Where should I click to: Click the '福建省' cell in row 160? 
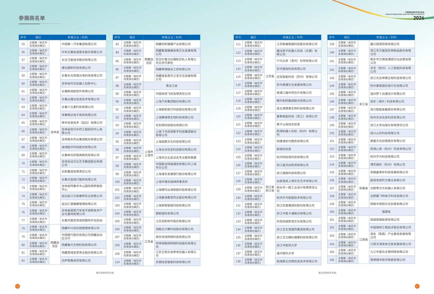click(386, 212)
